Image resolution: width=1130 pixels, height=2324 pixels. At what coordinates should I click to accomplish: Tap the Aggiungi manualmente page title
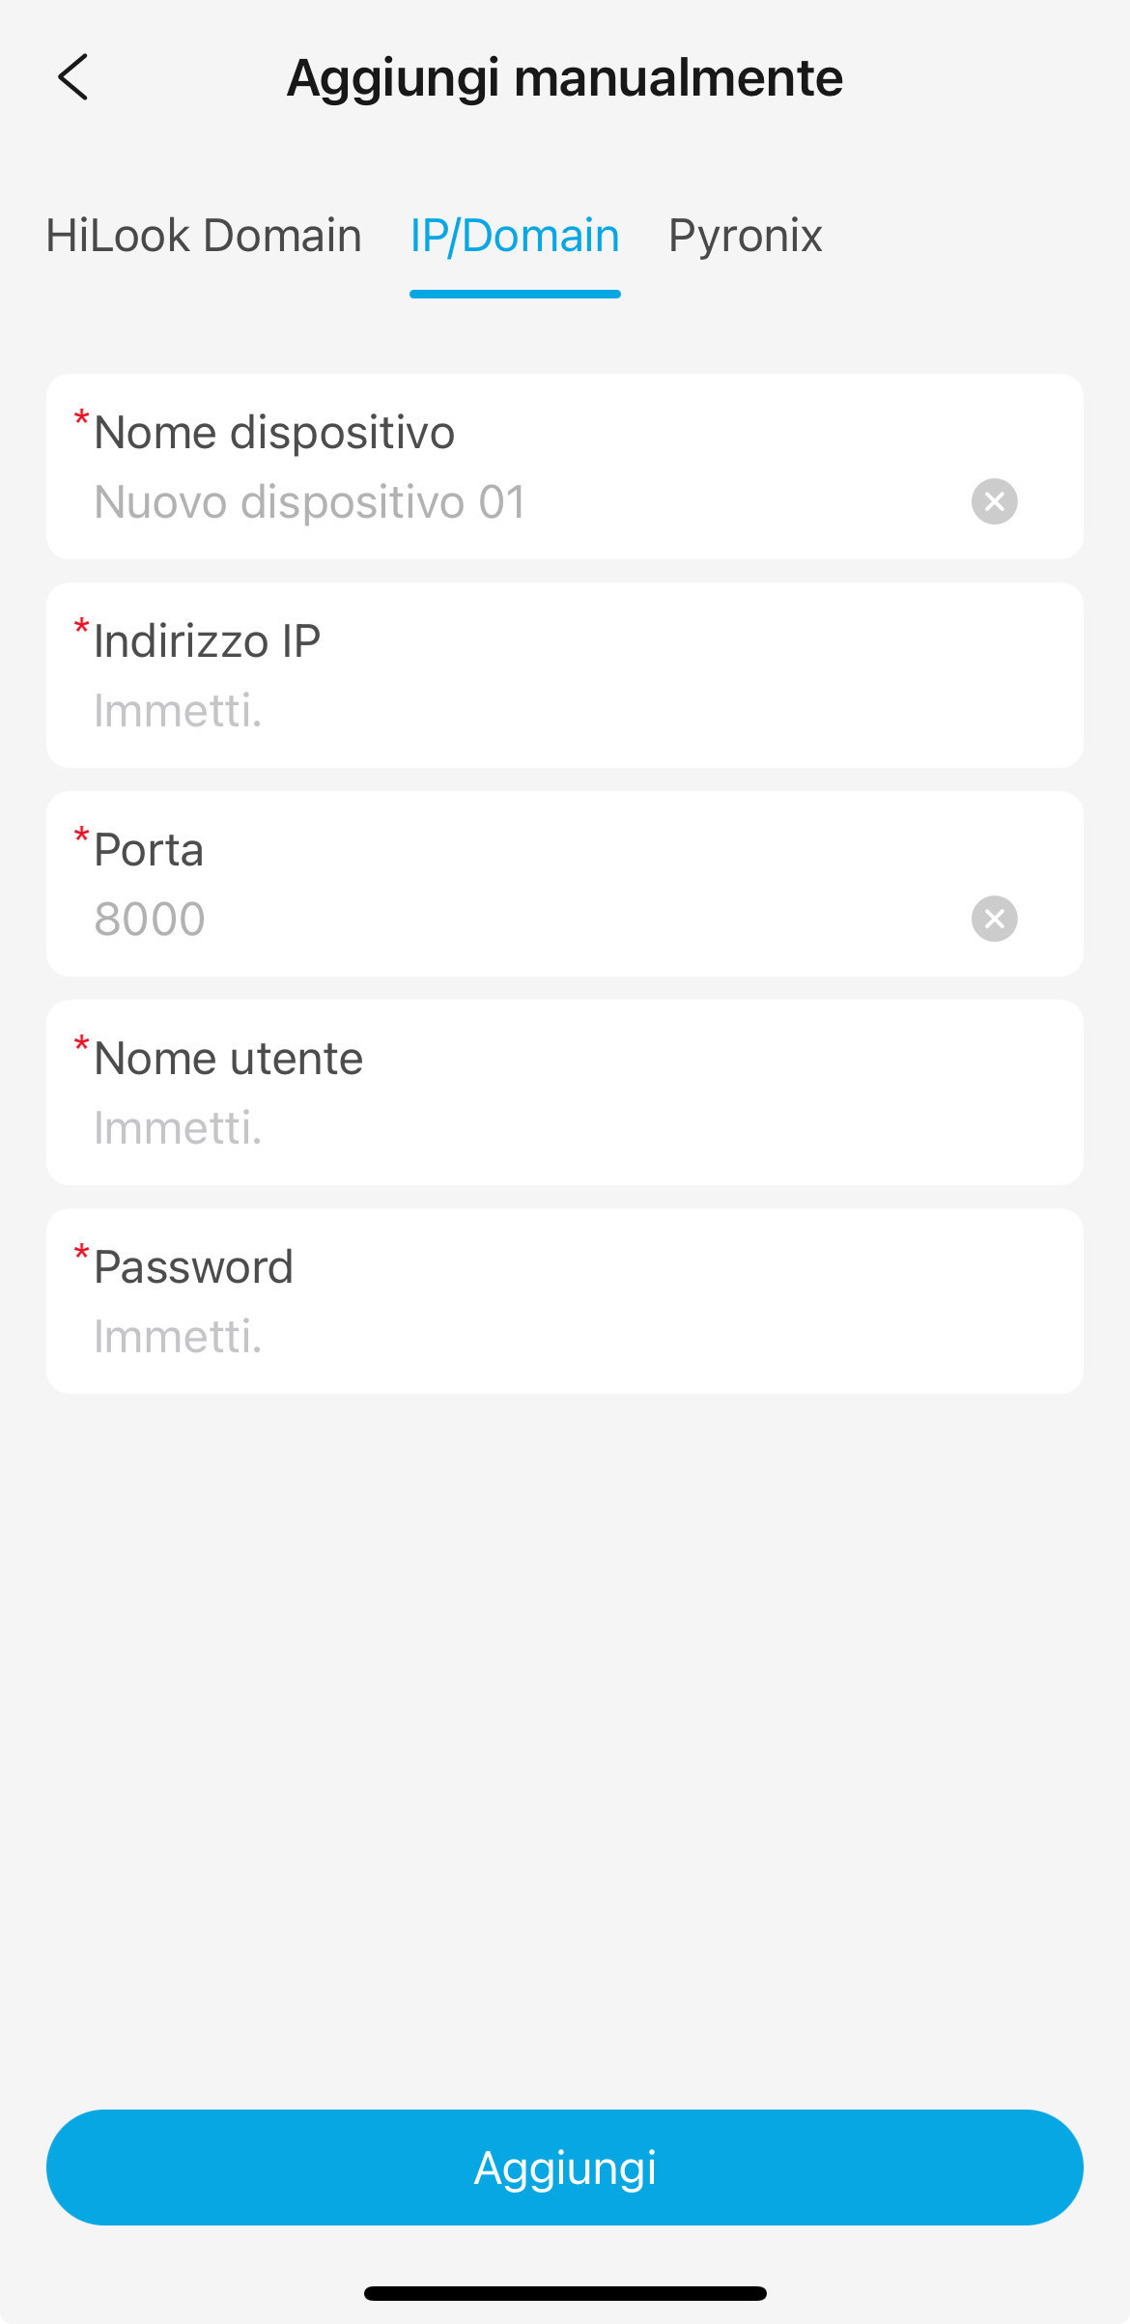pyautogui.click(x=565, y=77)
